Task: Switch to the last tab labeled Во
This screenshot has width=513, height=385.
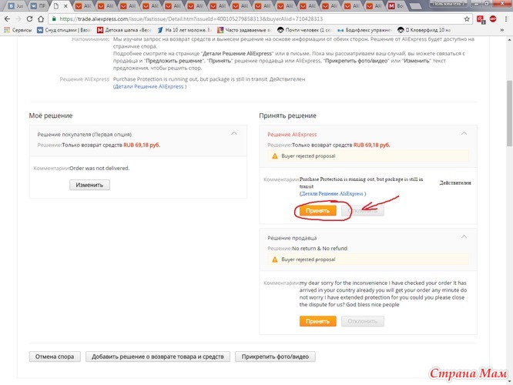Action: point(396,6)
